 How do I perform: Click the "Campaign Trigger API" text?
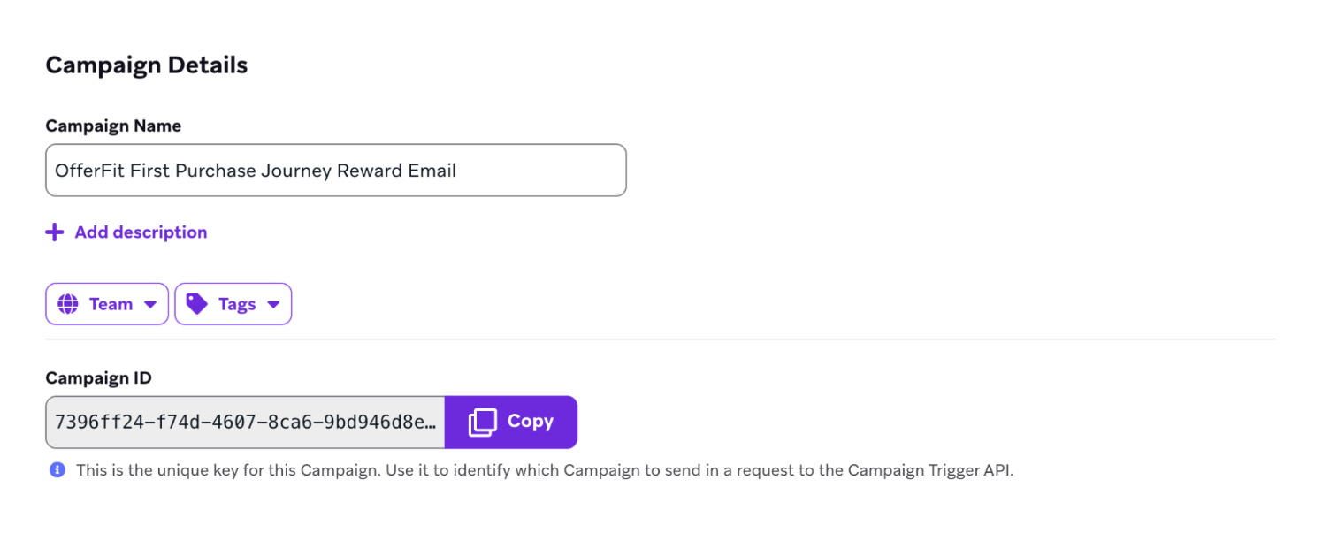(x=929, y=470)
